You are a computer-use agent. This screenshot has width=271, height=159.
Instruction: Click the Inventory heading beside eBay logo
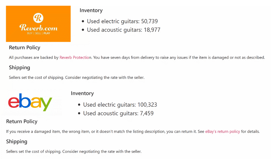click(82, 93)
